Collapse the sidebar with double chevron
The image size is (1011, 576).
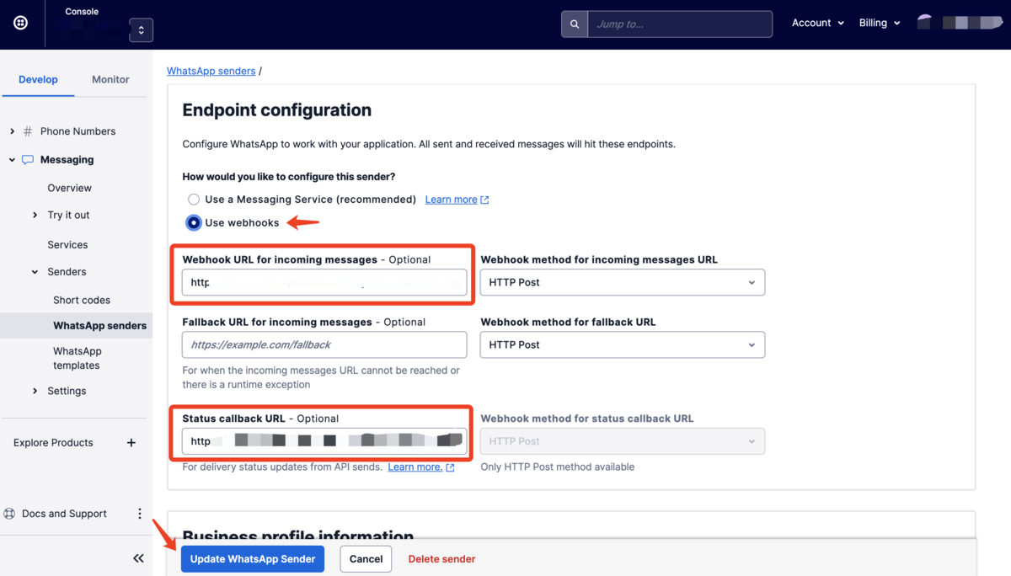tap(138, 558)
